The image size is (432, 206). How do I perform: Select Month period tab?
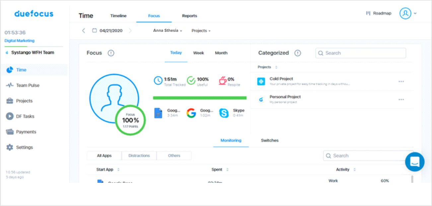[221, 53]
